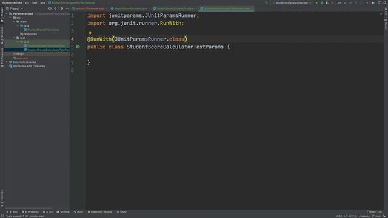388x218 pixels.
Task: Click the IDE window layout icon
Action: pos(380,3)
